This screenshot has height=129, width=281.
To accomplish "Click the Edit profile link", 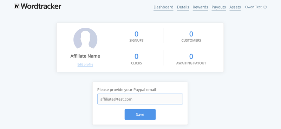I will 85,64.
